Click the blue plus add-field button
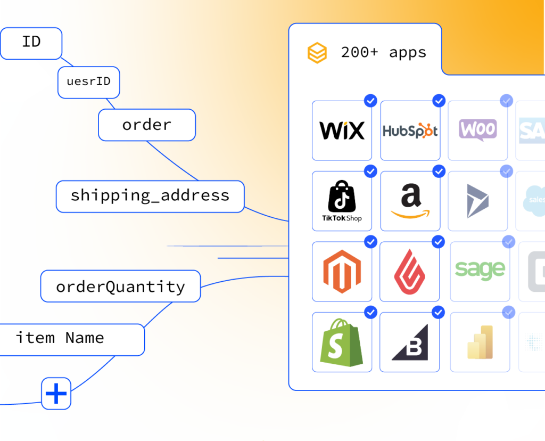 pyautogui.click(x=56, y=394)
